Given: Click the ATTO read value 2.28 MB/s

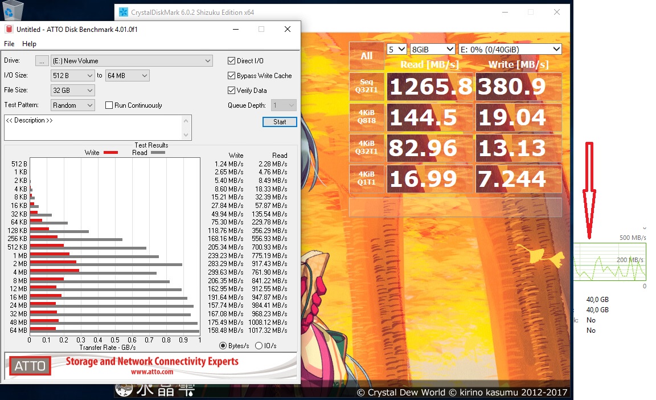Looking at the screenshot, I should tap(273, 164).
